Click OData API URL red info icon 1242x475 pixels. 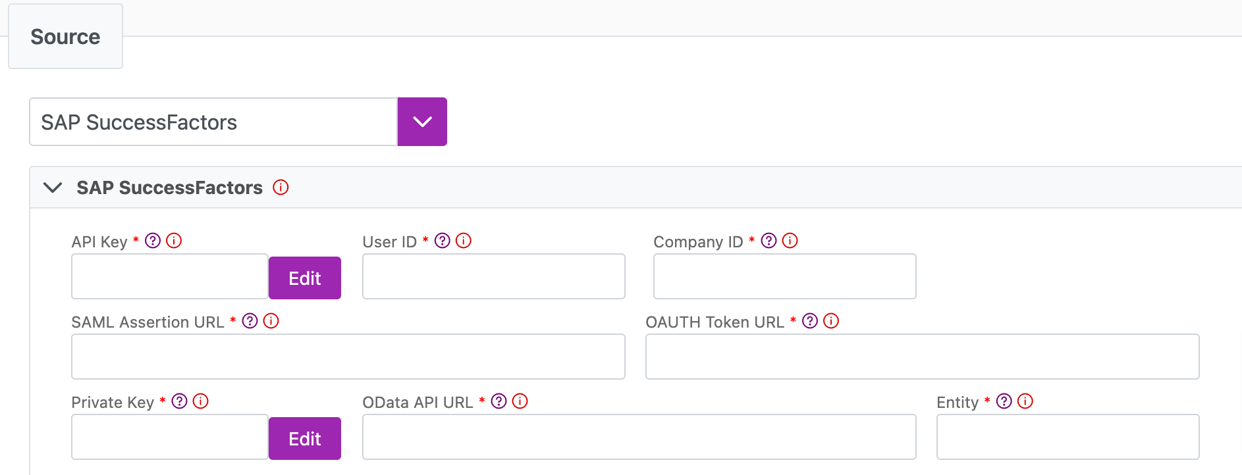(520, 401)
